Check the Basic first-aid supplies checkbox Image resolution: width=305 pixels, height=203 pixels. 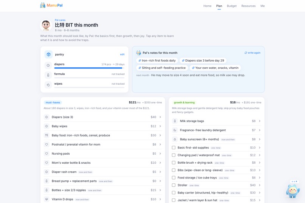click(x=174, y=148)
